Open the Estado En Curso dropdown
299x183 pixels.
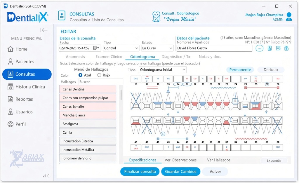pos(157,48)
